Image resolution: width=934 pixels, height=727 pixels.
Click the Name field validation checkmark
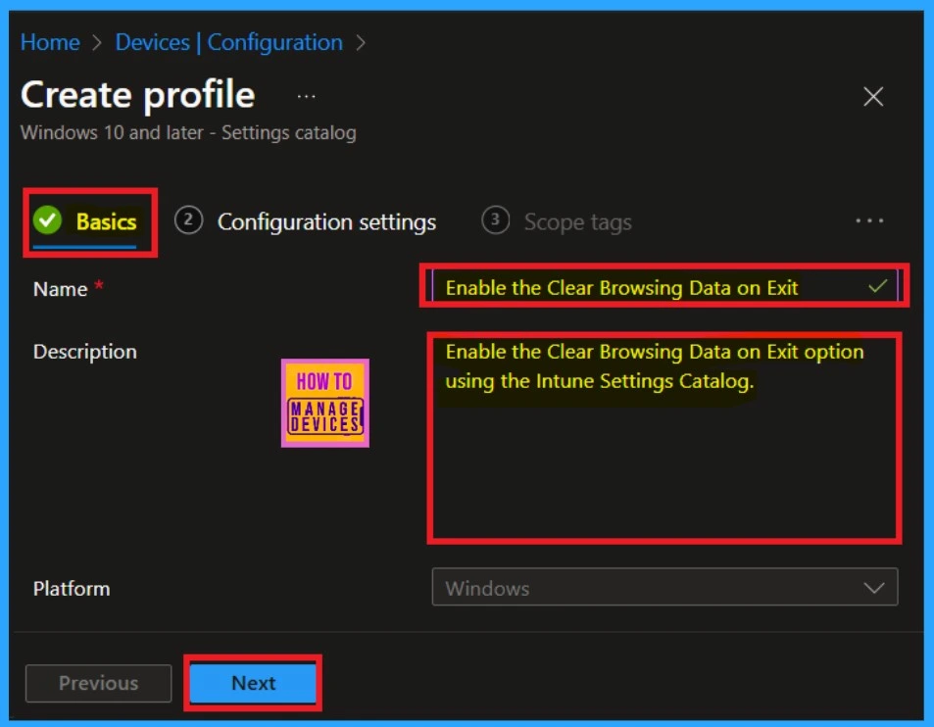click(877, 286)
